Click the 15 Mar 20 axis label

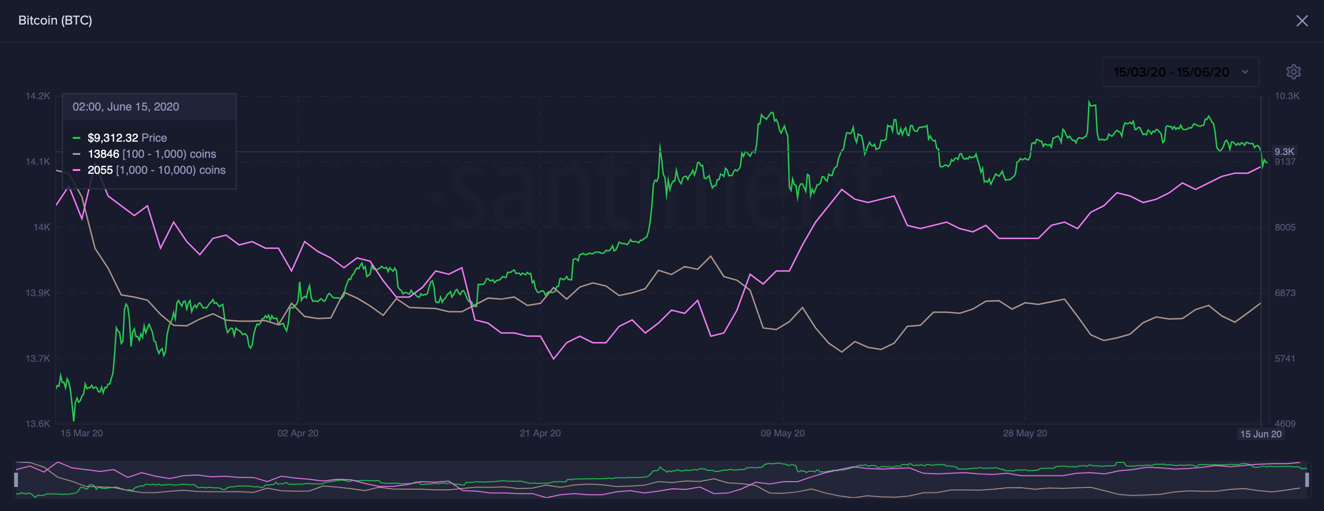[82, 433]
